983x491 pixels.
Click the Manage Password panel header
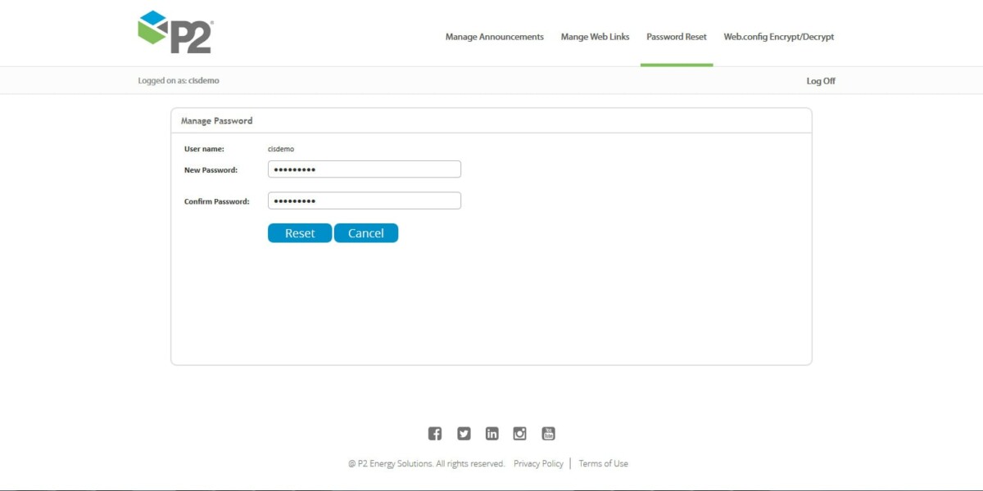217,120
